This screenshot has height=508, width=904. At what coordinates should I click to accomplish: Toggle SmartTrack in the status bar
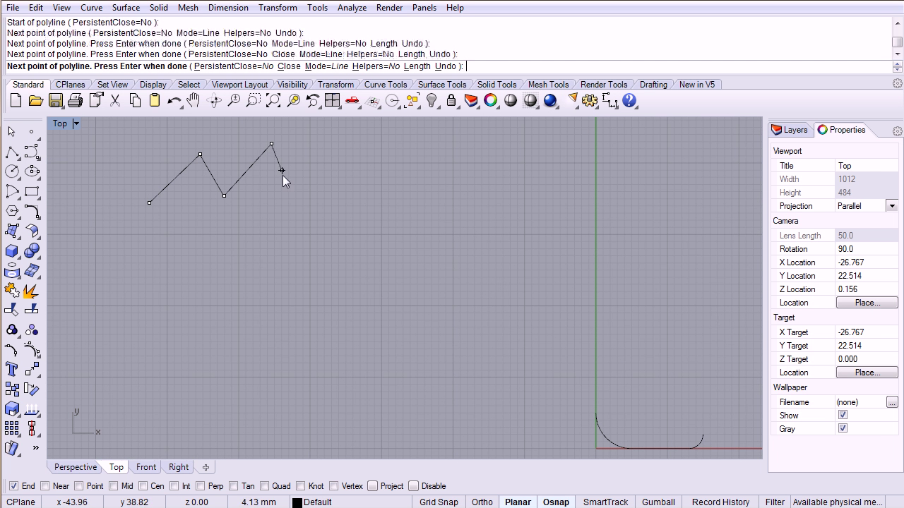605,502
